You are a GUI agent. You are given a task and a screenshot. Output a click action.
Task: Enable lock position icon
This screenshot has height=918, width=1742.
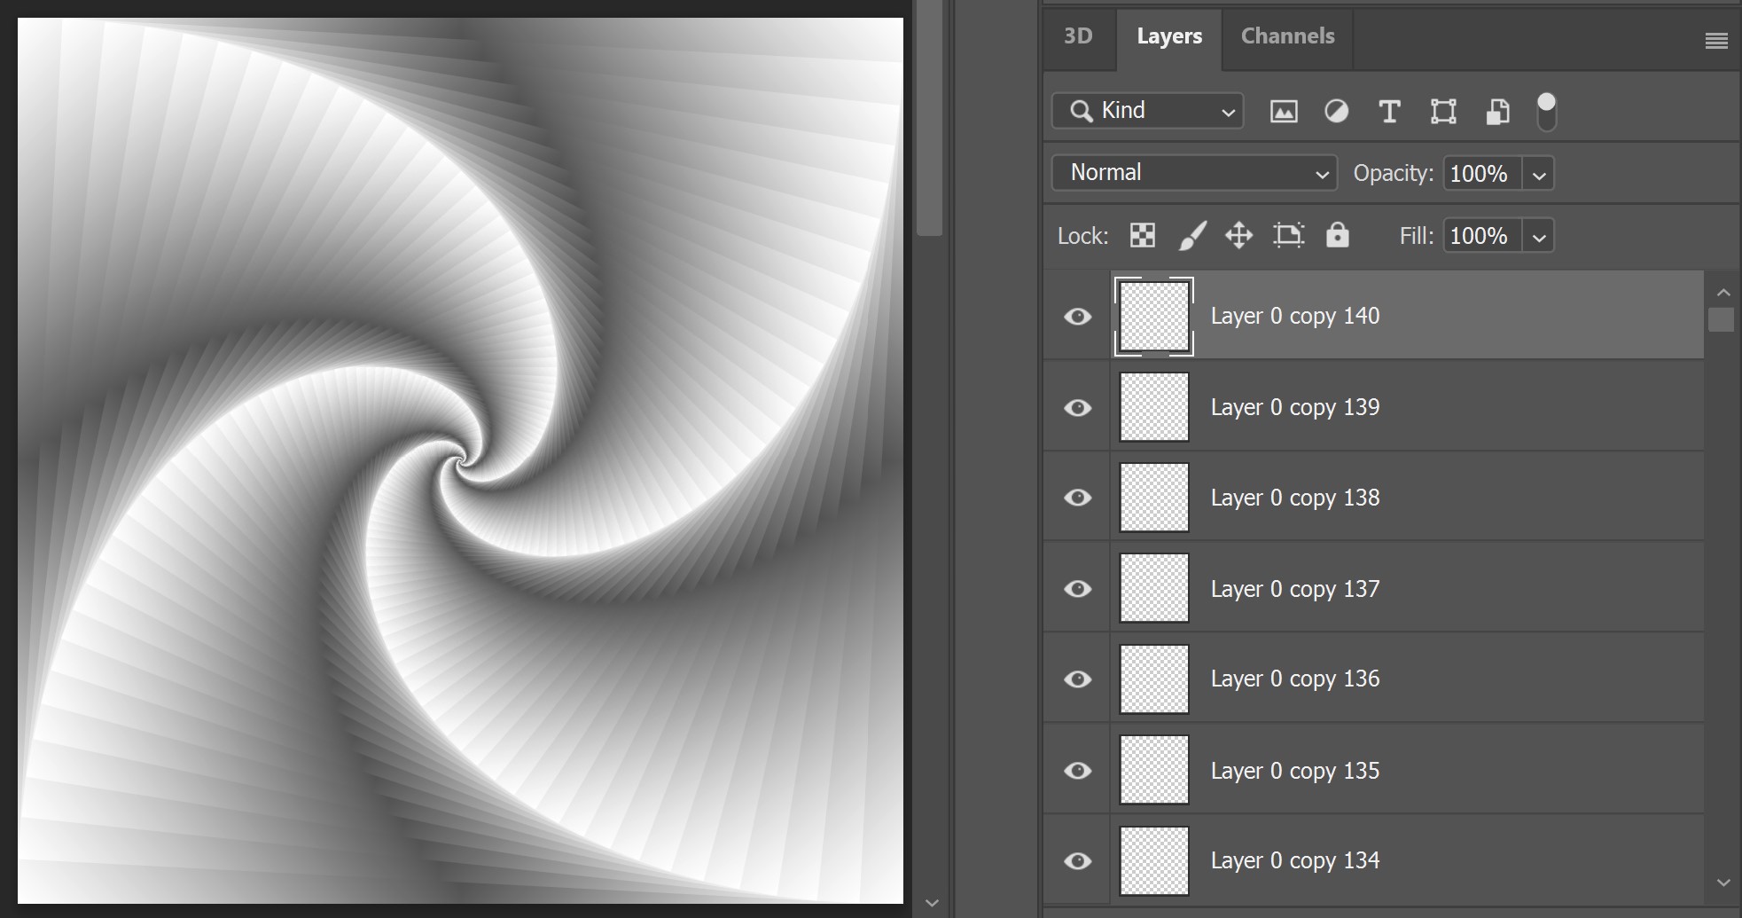click(1239, 235)
